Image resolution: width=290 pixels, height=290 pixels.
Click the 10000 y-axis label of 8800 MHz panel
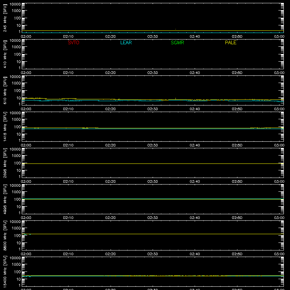[15, 222]
